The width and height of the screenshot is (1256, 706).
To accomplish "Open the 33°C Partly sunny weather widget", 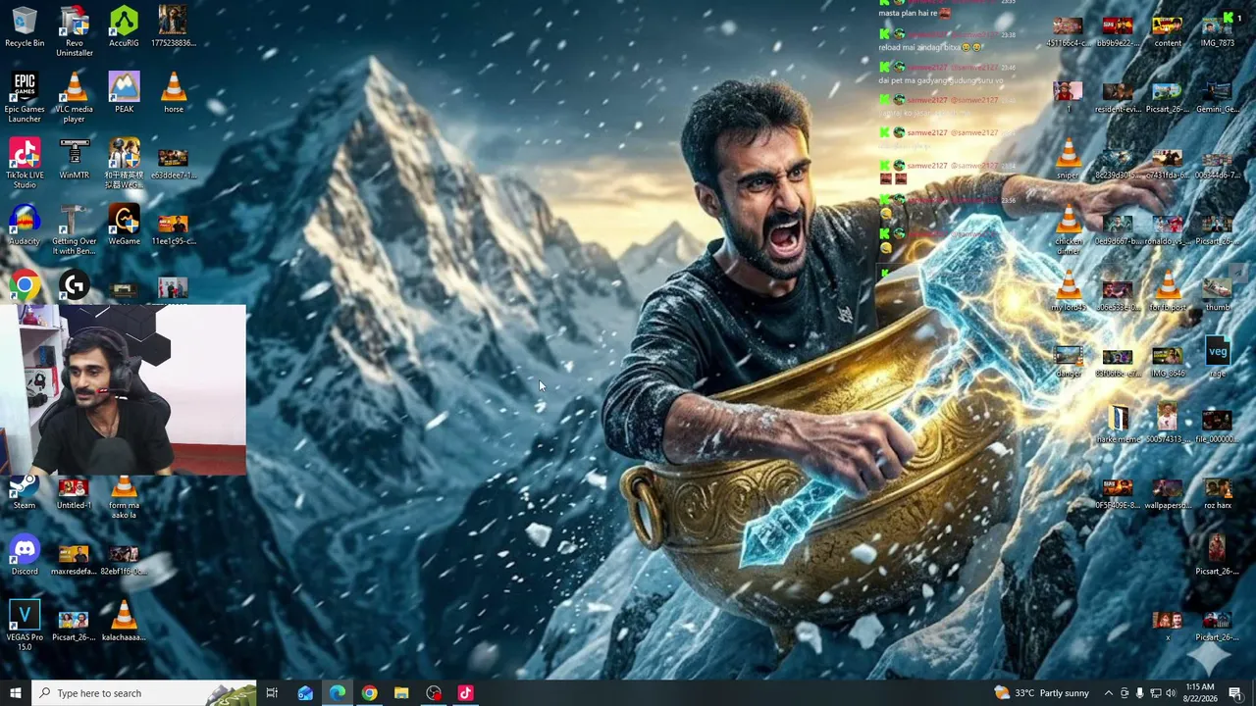I will (x=1041, y=693).
